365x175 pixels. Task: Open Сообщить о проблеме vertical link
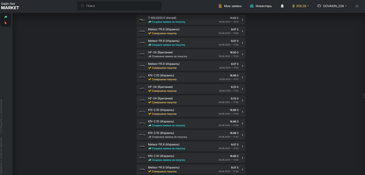click(x=1, y=116)
